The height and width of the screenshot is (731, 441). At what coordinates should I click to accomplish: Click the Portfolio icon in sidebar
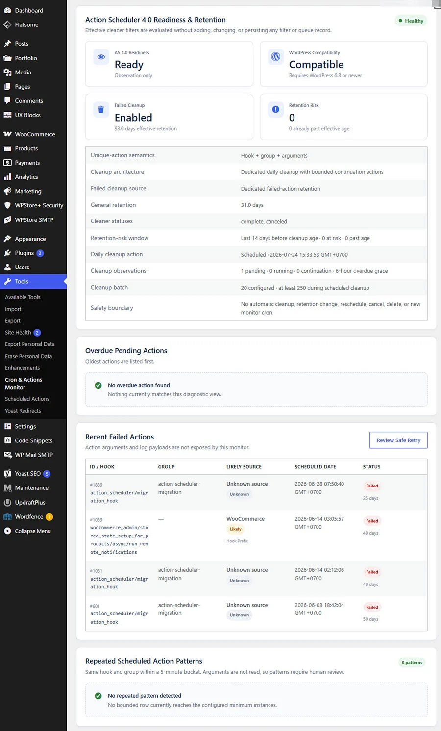click(x=7, y=58)
